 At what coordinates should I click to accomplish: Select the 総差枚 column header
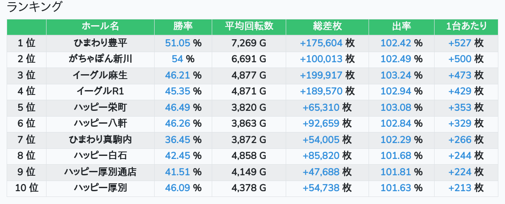tap(327, 26)
